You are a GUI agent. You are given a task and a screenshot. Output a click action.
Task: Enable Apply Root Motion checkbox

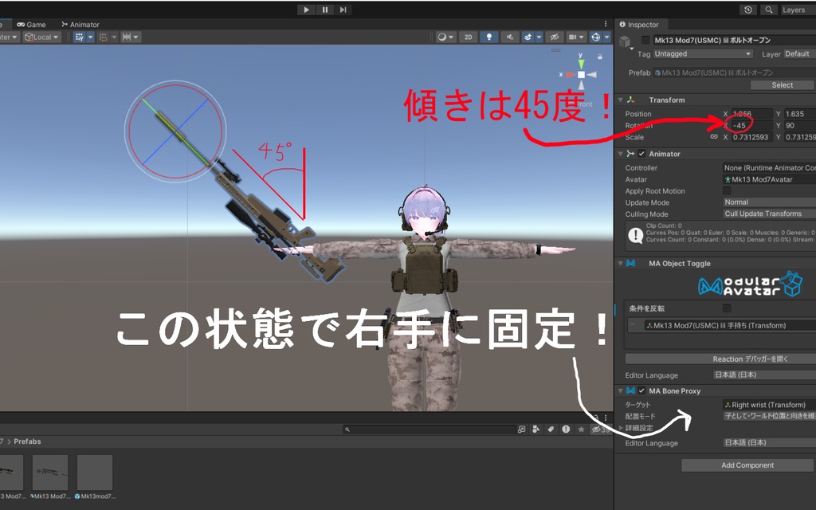727,190
